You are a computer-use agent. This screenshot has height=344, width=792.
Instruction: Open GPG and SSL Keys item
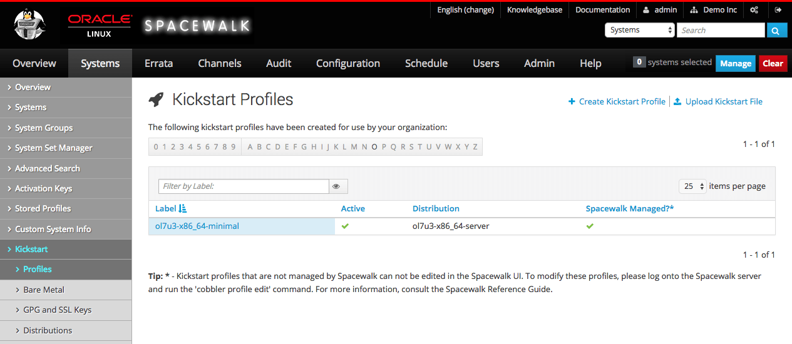click(x=66, y=310)
